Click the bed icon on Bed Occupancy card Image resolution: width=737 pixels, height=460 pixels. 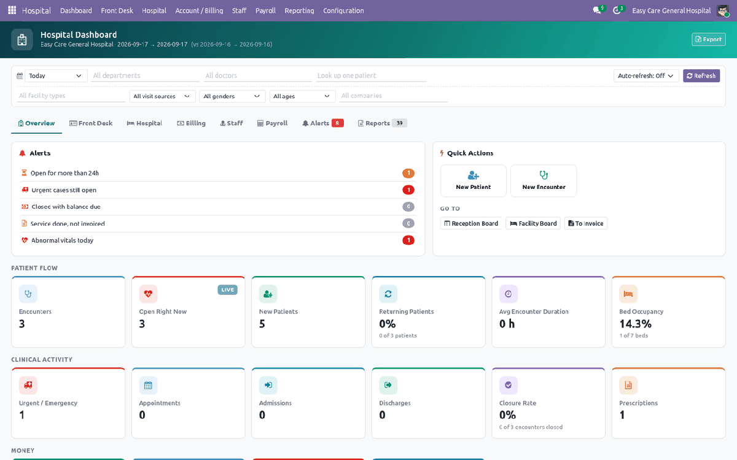628,294
